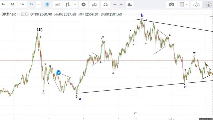Click the square chart layout icon

(182, 4)
